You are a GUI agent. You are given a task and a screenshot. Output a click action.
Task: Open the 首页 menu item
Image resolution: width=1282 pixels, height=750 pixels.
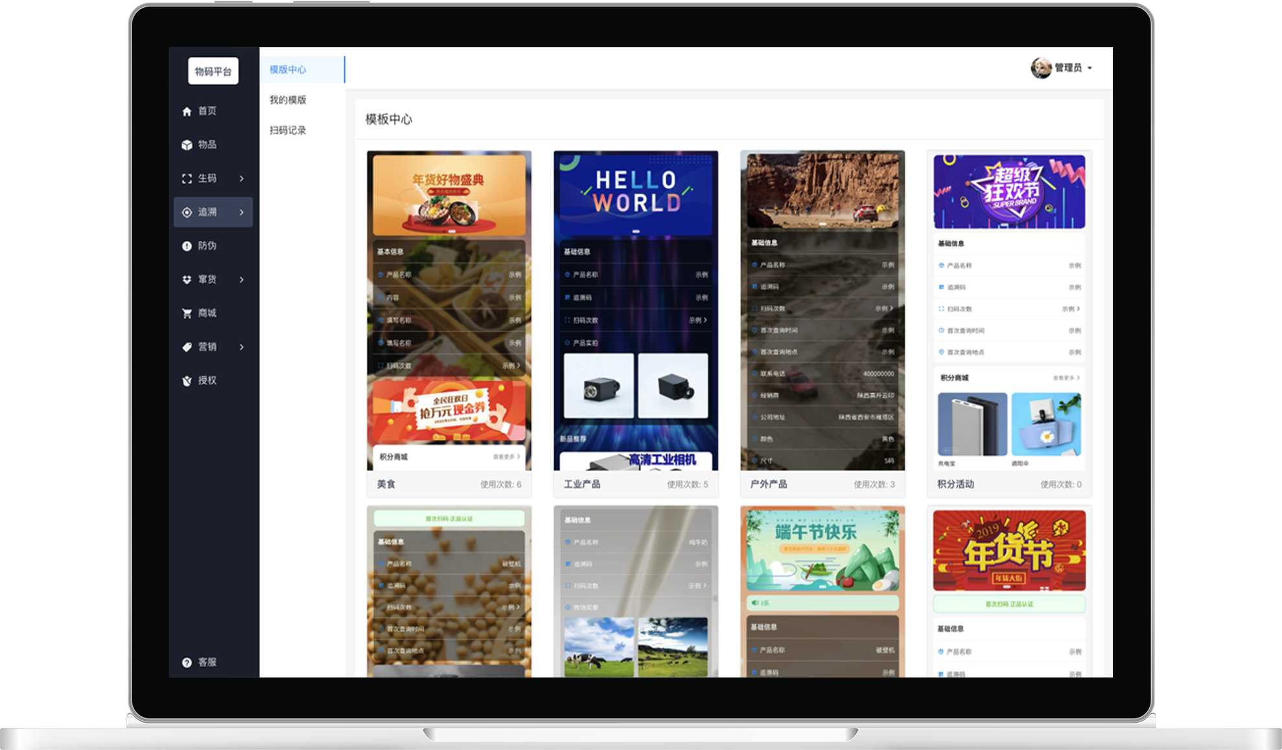tap(213, 111)
